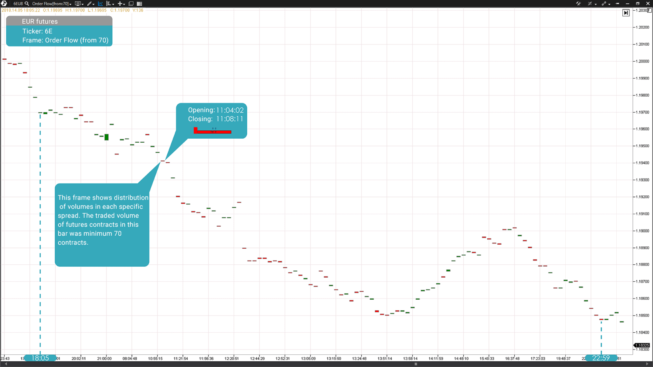Click the stacked windows template icon
Viewport: 653px width, 367px height.
tap(131, 4)
